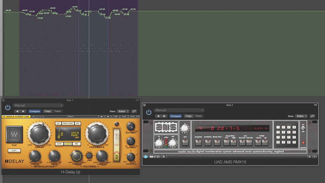This screenshot has width=325, height=183.
Task: Click the link icon beside the Editor view on Aux 1
Action: click(135, 111)
